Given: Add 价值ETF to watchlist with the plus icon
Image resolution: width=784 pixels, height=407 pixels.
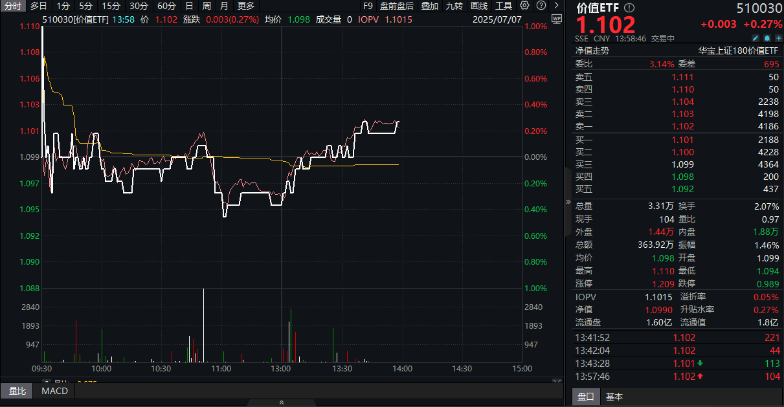Looking at the screenshot, I should [x=778, y=38].
